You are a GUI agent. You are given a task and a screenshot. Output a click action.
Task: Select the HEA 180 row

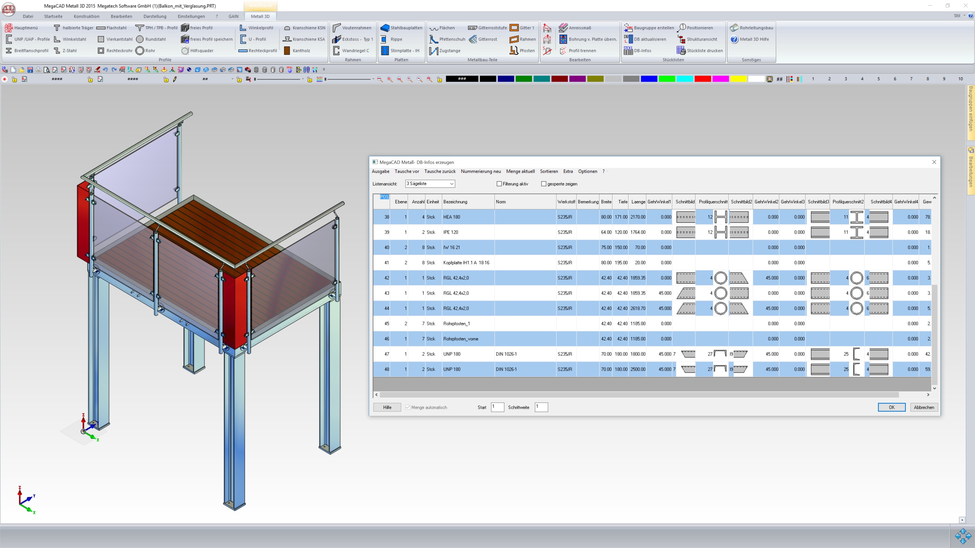pos(652,217)
